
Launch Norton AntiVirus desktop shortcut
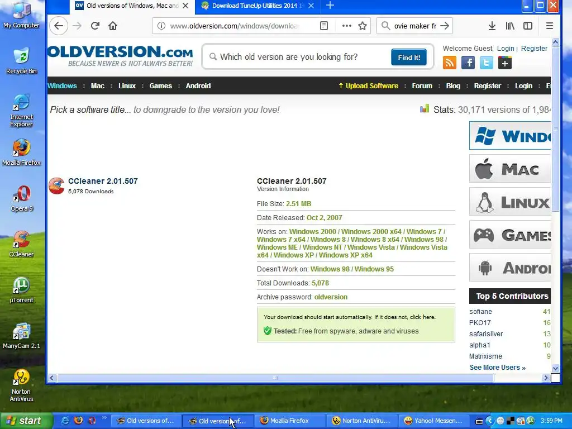(21, 385)
